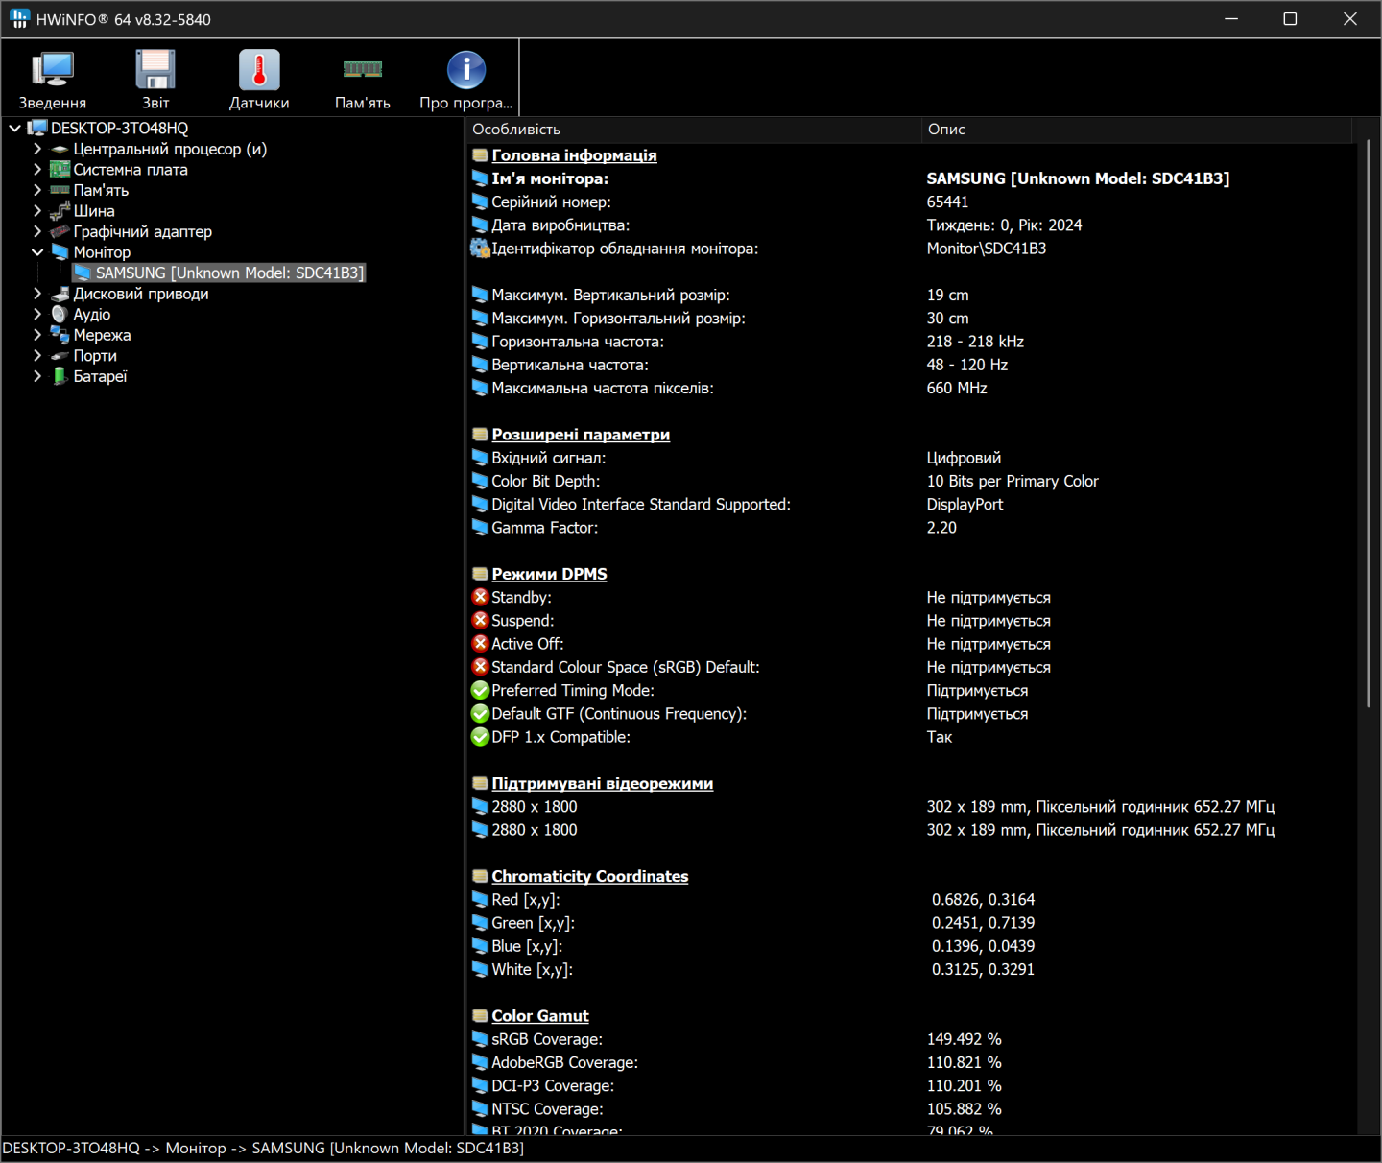Click the display icon beside SAMSUNG tree entry

83,273
